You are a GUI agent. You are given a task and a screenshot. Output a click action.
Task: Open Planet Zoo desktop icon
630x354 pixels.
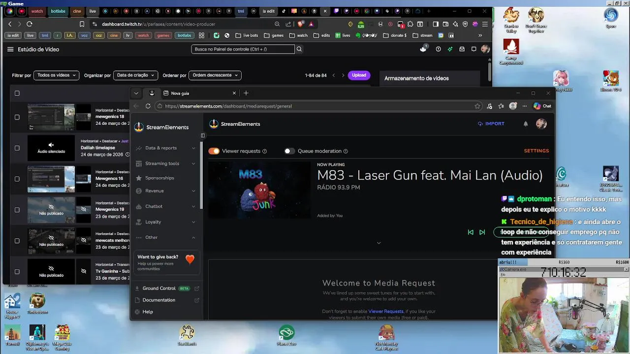pos(286,335)
